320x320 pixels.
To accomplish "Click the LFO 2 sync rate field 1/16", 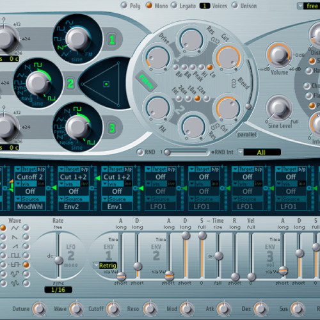I will point(58,290).
